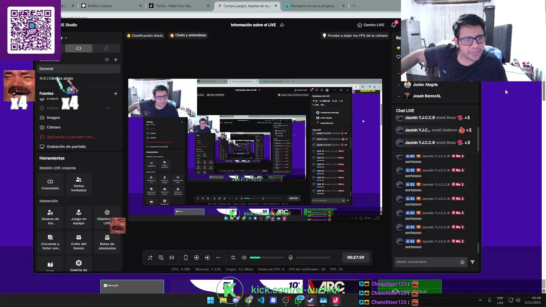Viewport: 546px width, 307px height.
Task: Open Steam from the taskbar
Action: 311,300
